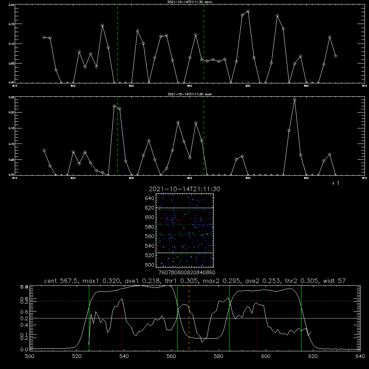Click the left green dashed line in dusk plot
Image resolution: width=369 pixels, height=369 pixels.
tap(117, 136)
